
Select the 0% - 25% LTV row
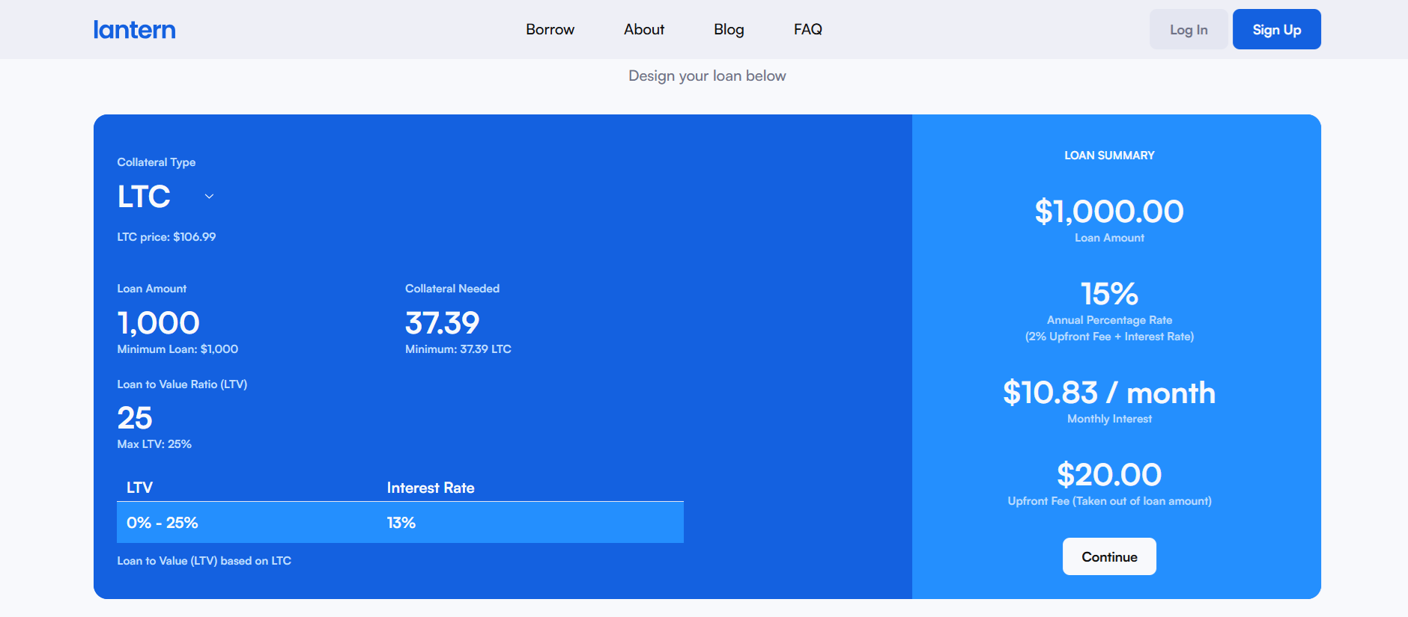[x=400, y=522]
